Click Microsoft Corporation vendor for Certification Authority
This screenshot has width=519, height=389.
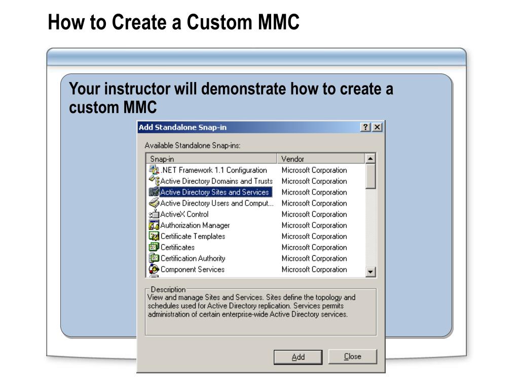pos(314,258)
